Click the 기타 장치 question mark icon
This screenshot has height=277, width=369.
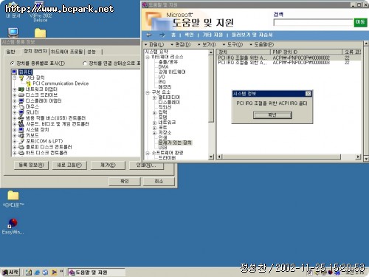(x=21, y=78)
